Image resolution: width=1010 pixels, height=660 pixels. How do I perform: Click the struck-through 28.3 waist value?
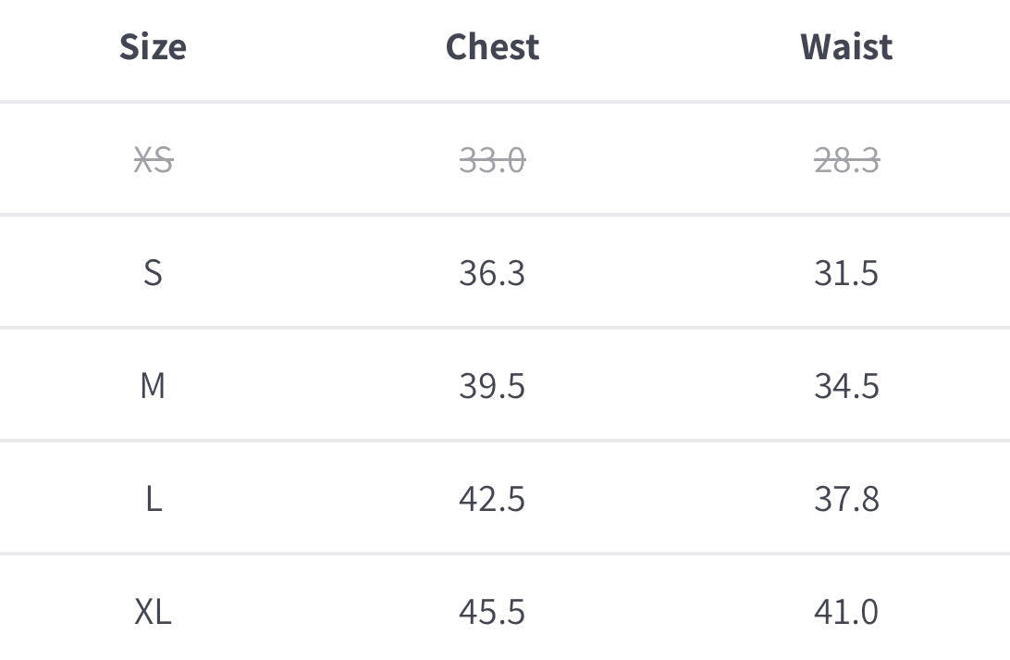(x=846, y=160)
